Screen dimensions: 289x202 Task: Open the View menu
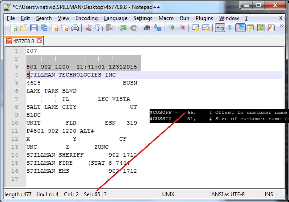click(63, 18)
